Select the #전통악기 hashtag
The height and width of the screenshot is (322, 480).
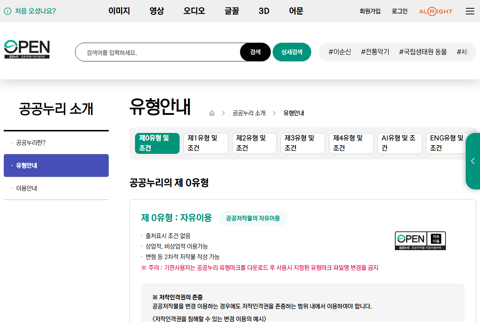(375, 52)
